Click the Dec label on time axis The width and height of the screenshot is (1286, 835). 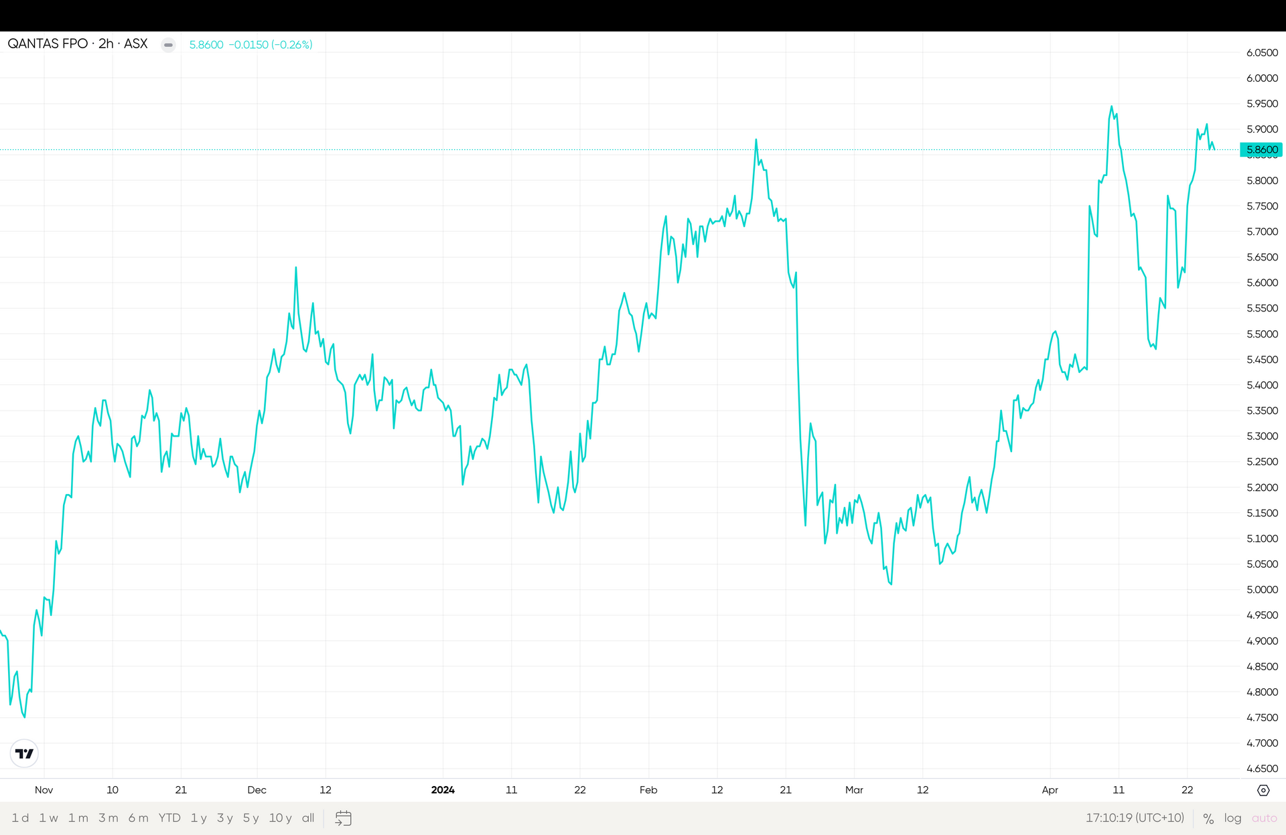point(257,790)
